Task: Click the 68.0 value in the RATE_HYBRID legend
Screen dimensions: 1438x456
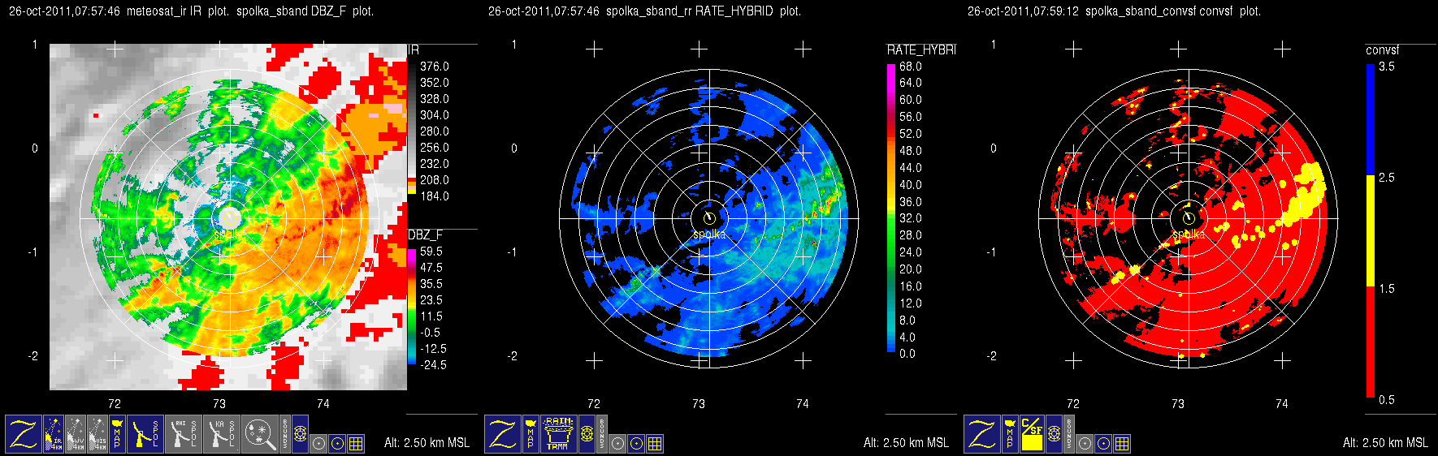Action: coord(910,67)
